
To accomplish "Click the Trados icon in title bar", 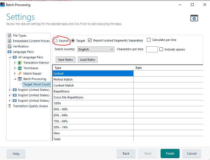I will [x=2, y=5].
